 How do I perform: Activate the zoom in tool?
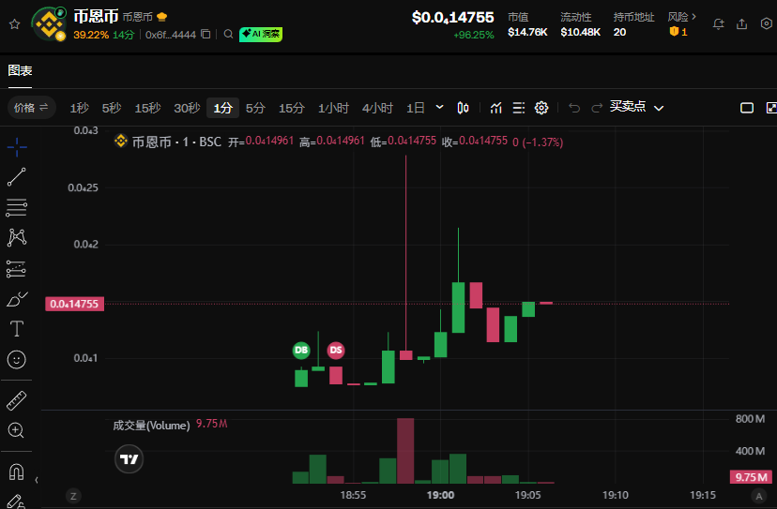pos(17,430)
